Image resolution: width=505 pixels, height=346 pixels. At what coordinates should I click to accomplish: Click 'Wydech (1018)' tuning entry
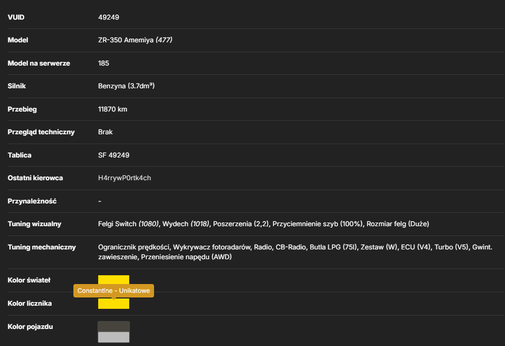pos(186,224)
